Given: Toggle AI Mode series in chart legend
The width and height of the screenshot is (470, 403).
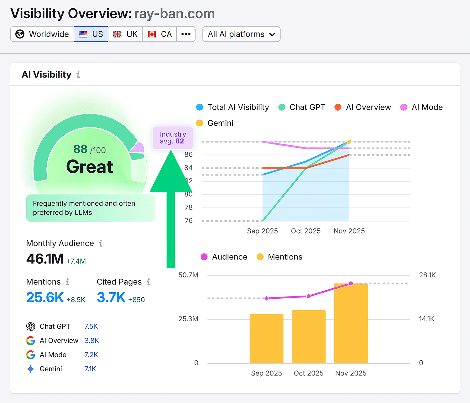Looking at the screenshot, I should 421,107.
